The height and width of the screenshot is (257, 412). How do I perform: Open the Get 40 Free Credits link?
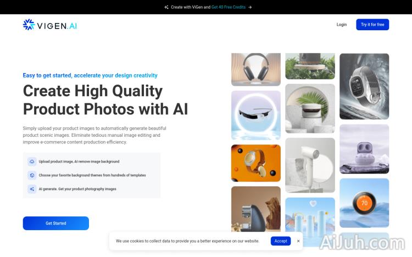tap(229, 7)
